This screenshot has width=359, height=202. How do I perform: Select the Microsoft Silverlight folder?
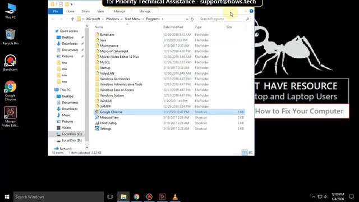[x=114, y=51]
